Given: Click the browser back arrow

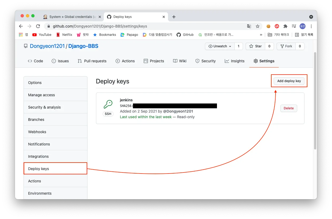Looking at the screenshot, I should 21,26.
